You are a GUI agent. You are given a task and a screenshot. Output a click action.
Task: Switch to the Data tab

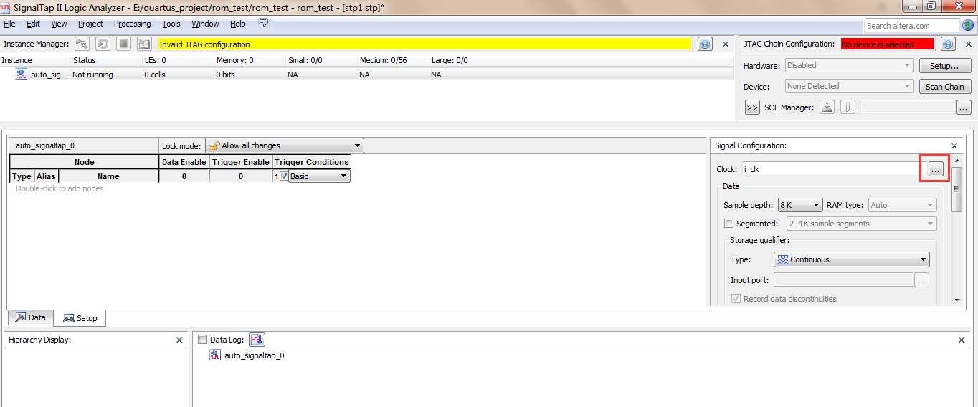pyautogui.click(x=31, y=317)
